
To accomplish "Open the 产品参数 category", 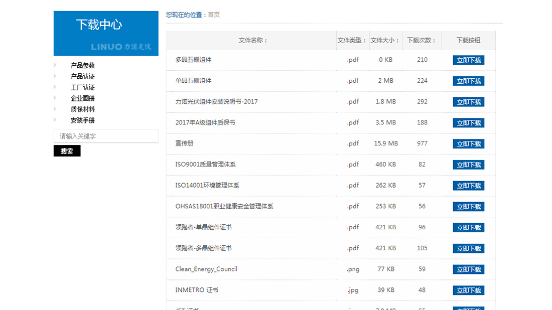I will (83, 65).
